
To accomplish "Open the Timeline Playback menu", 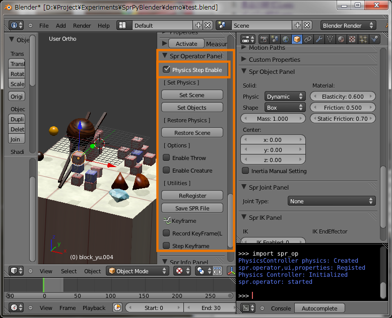I will tap(94, 308).
